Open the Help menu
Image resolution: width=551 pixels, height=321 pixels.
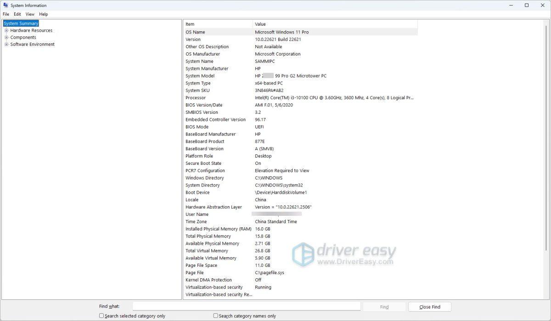[x=44, y=14]
